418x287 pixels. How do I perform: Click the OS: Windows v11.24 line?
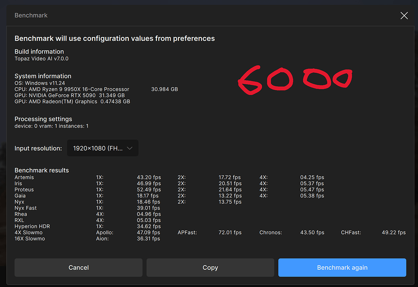tap(40, 83)
